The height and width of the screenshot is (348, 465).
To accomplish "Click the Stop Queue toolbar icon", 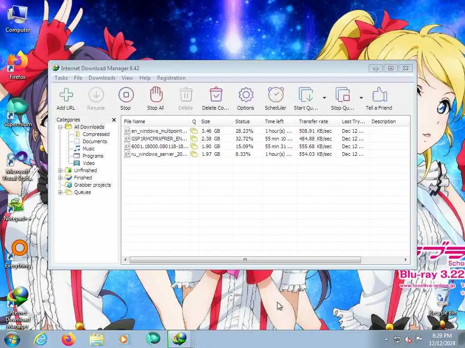I will 342,99.
